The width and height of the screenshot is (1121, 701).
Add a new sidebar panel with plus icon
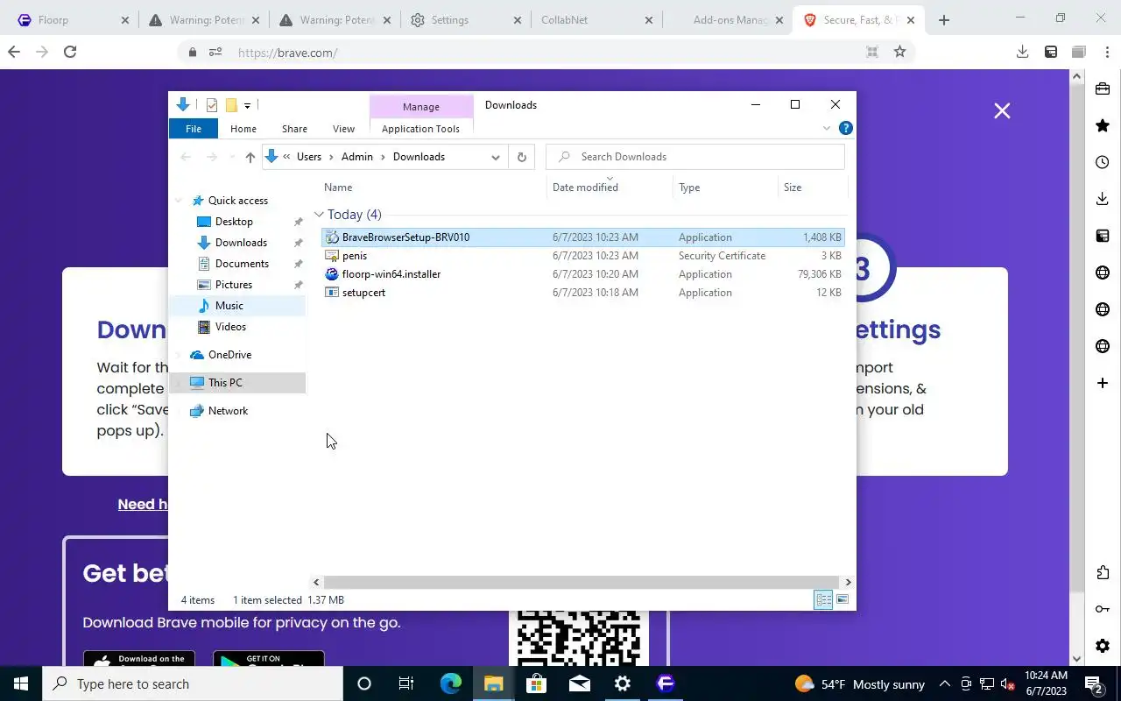(x=1103, y=383)
